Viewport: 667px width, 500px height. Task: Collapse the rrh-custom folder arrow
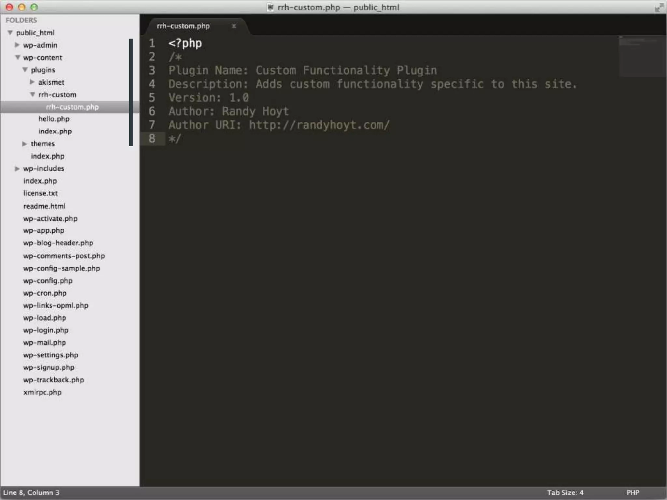(x=33, y=94)
